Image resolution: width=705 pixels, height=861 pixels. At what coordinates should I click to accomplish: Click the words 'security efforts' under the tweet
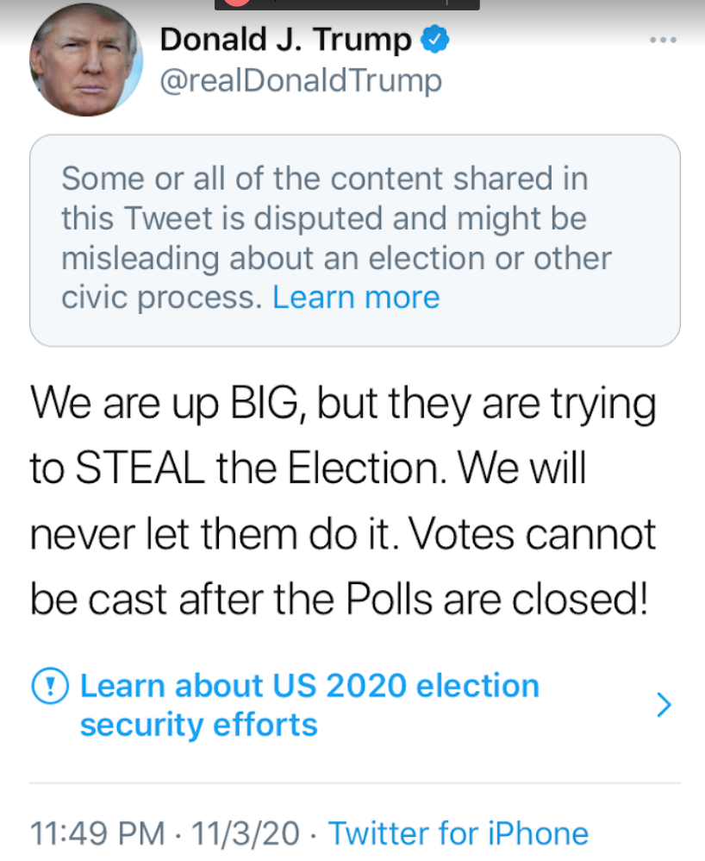click(x=198, y=725)
